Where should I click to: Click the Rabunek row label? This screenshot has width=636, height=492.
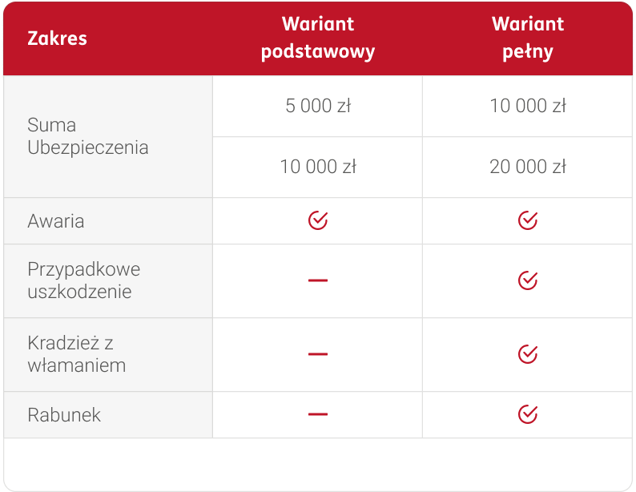pyautogui.click(x=64, y=415)
